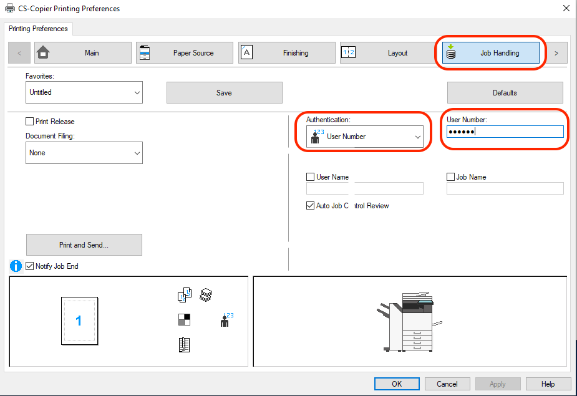Expand the Document Filing dropdown
Screen dimensions: 577x396
[x=84, y=153]
